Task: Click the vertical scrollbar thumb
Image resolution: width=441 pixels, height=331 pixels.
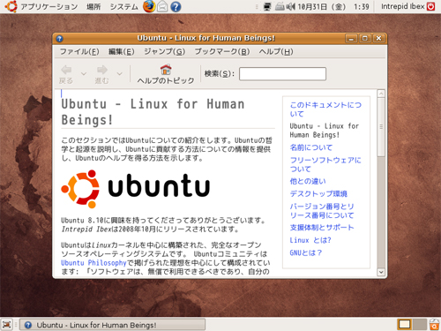Action: [381, 127]
